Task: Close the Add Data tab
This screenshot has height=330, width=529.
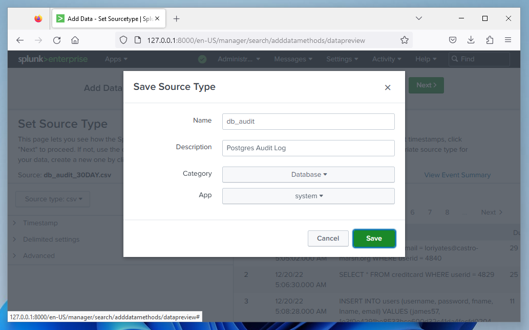Action: tap(157, 18)
